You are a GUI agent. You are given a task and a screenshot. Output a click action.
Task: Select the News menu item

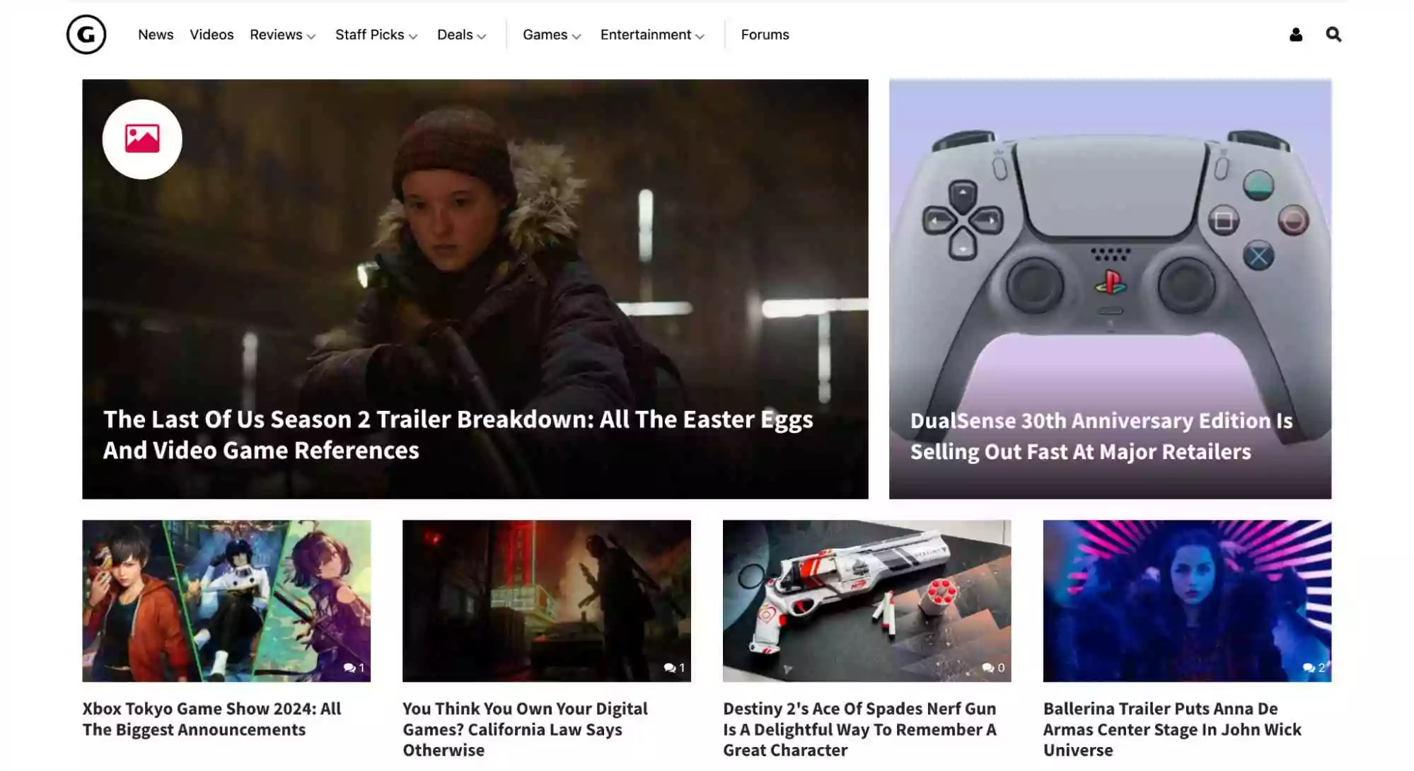156,34
